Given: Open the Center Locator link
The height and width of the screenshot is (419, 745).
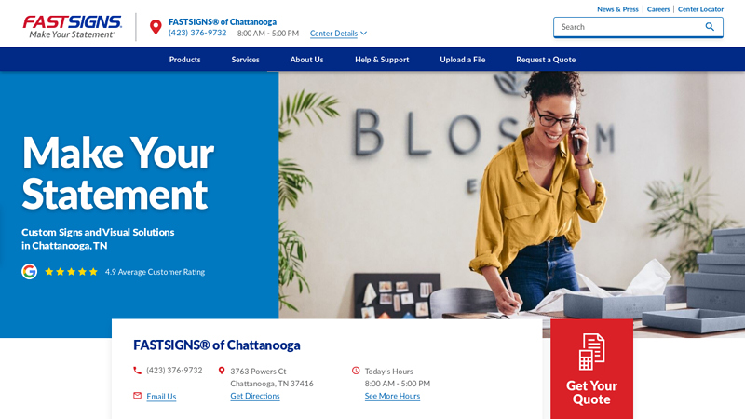Looking at the screenshot, I should point(700,9).
